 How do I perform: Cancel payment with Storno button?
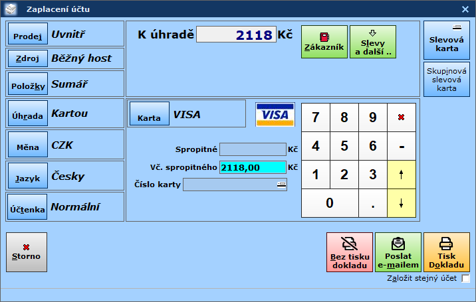[27, 252]
